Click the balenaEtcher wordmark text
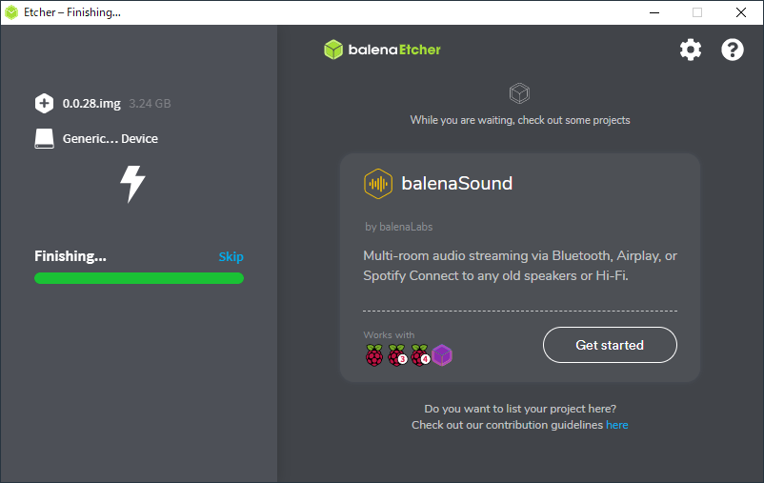764x483 pixels. click(394, 50)
